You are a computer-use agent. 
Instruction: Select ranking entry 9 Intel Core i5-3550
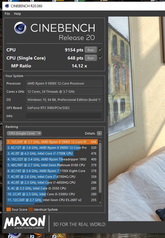52,188
